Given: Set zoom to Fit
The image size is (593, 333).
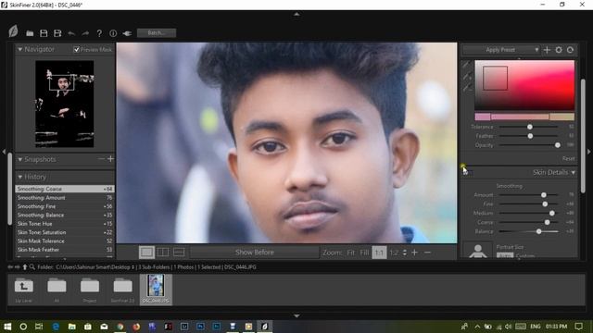Looking at the screenshot, I should click(351, 253).
